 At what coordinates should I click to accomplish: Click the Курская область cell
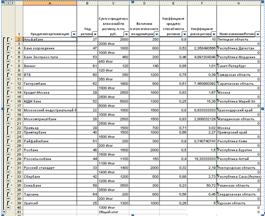click(x=238, y=203)
